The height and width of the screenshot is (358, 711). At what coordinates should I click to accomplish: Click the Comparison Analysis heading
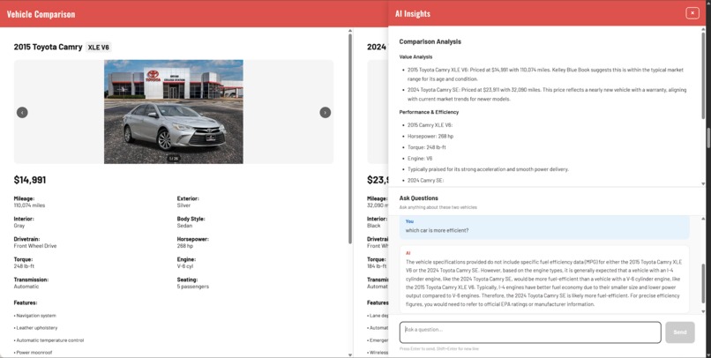430,41
